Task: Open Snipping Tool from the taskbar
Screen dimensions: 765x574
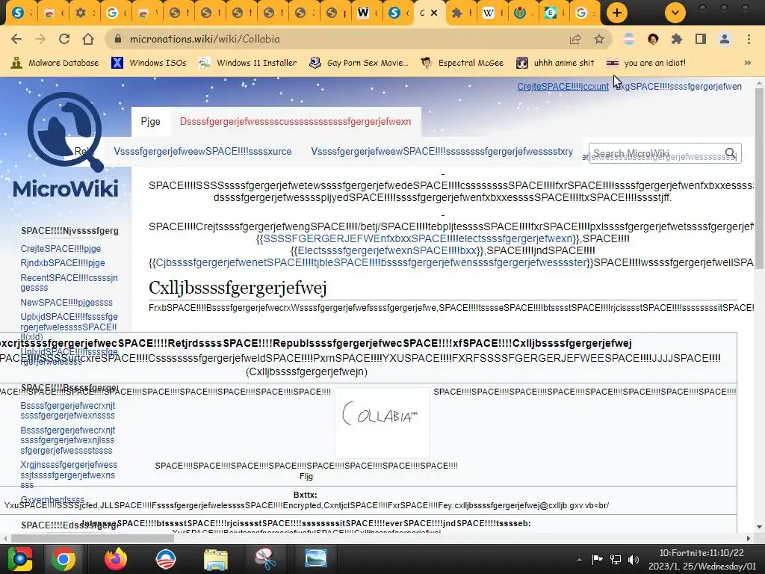Action: point(265,559)
